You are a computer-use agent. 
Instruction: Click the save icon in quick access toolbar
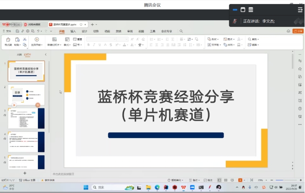[16, 31]
